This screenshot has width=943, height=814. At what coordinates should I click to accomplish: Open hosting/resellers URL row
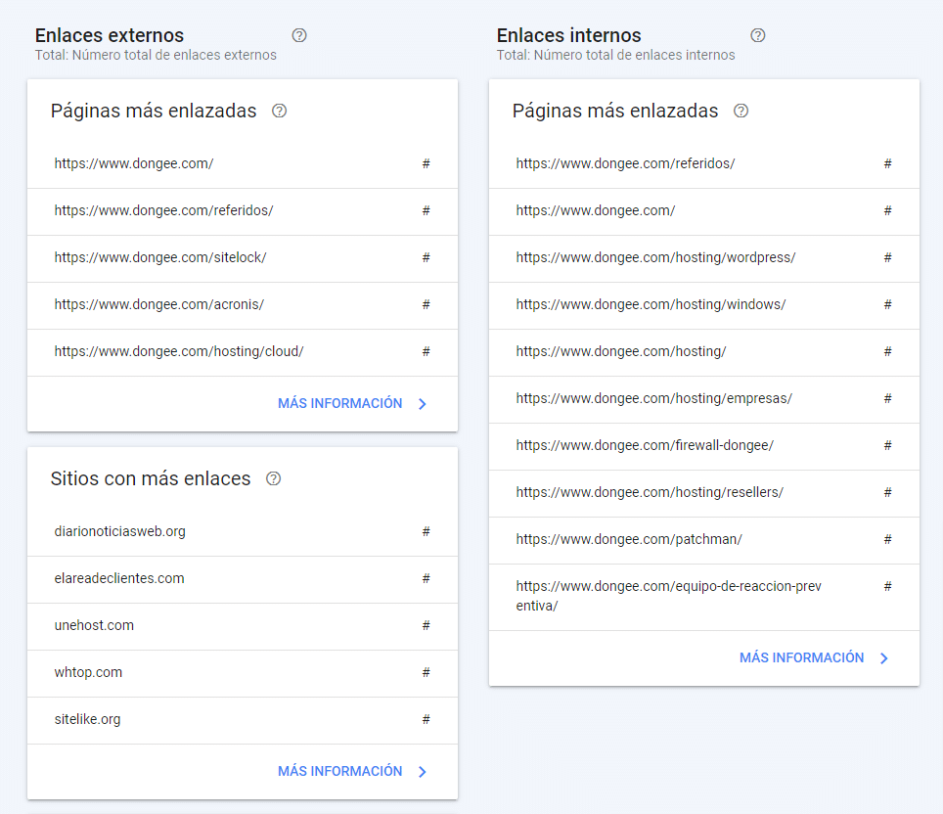coord(704,493)
